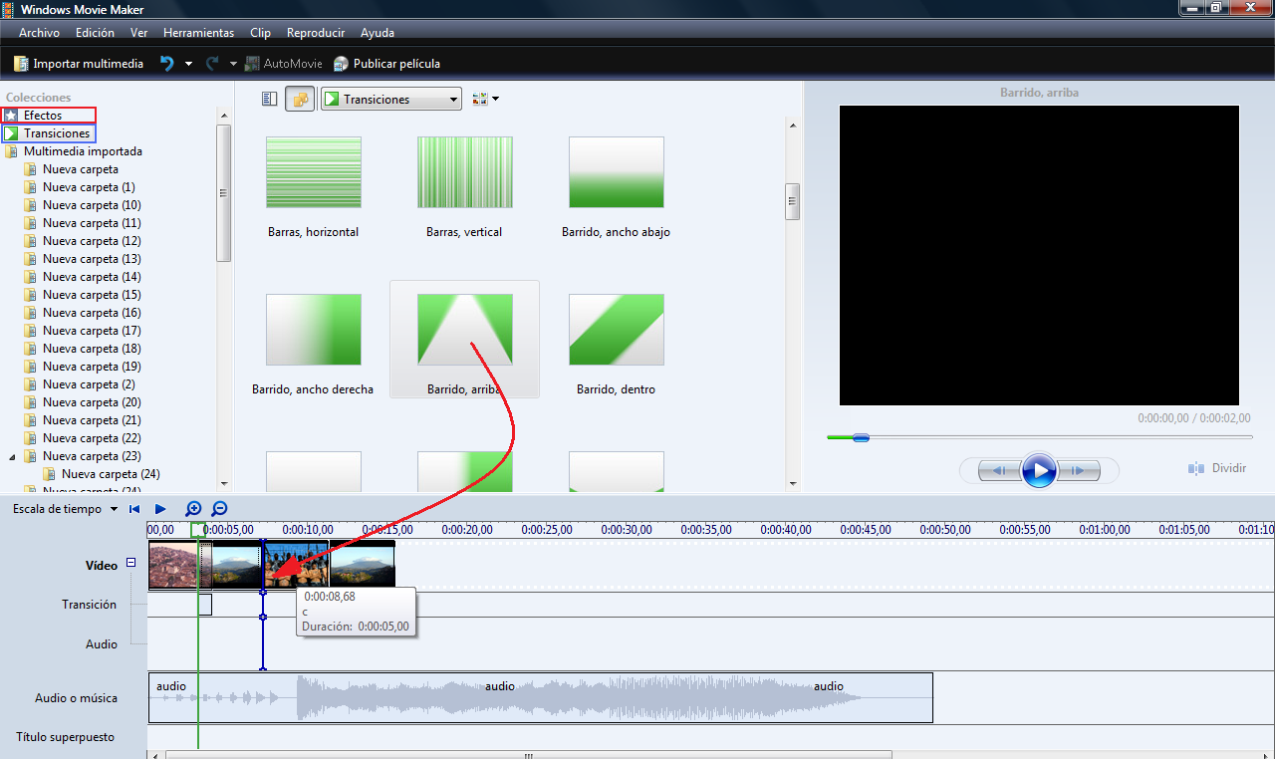Collapse the Vídeo track with the minus box
This screenshot has height=759, width=1275.
pos(130,563)
